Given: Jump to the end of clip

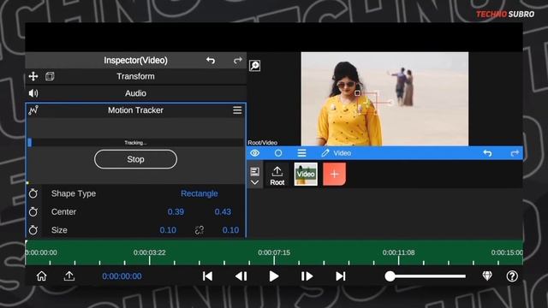Looking at the screenshot, I should click(x=341, y=276).
